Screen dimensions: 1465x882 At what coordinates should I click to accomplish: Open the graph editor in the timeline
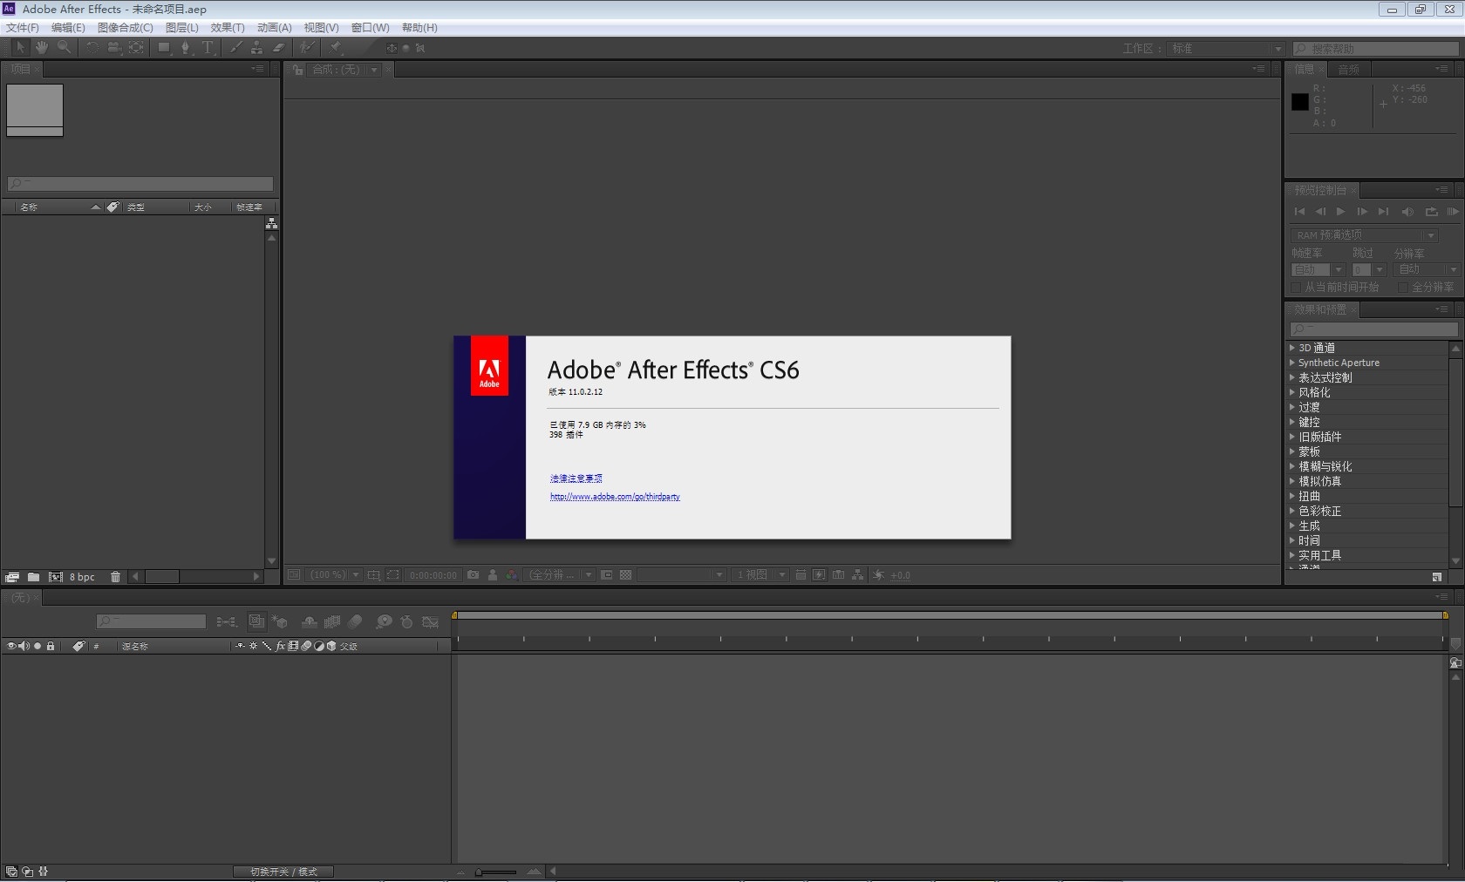tap(430, 621)
